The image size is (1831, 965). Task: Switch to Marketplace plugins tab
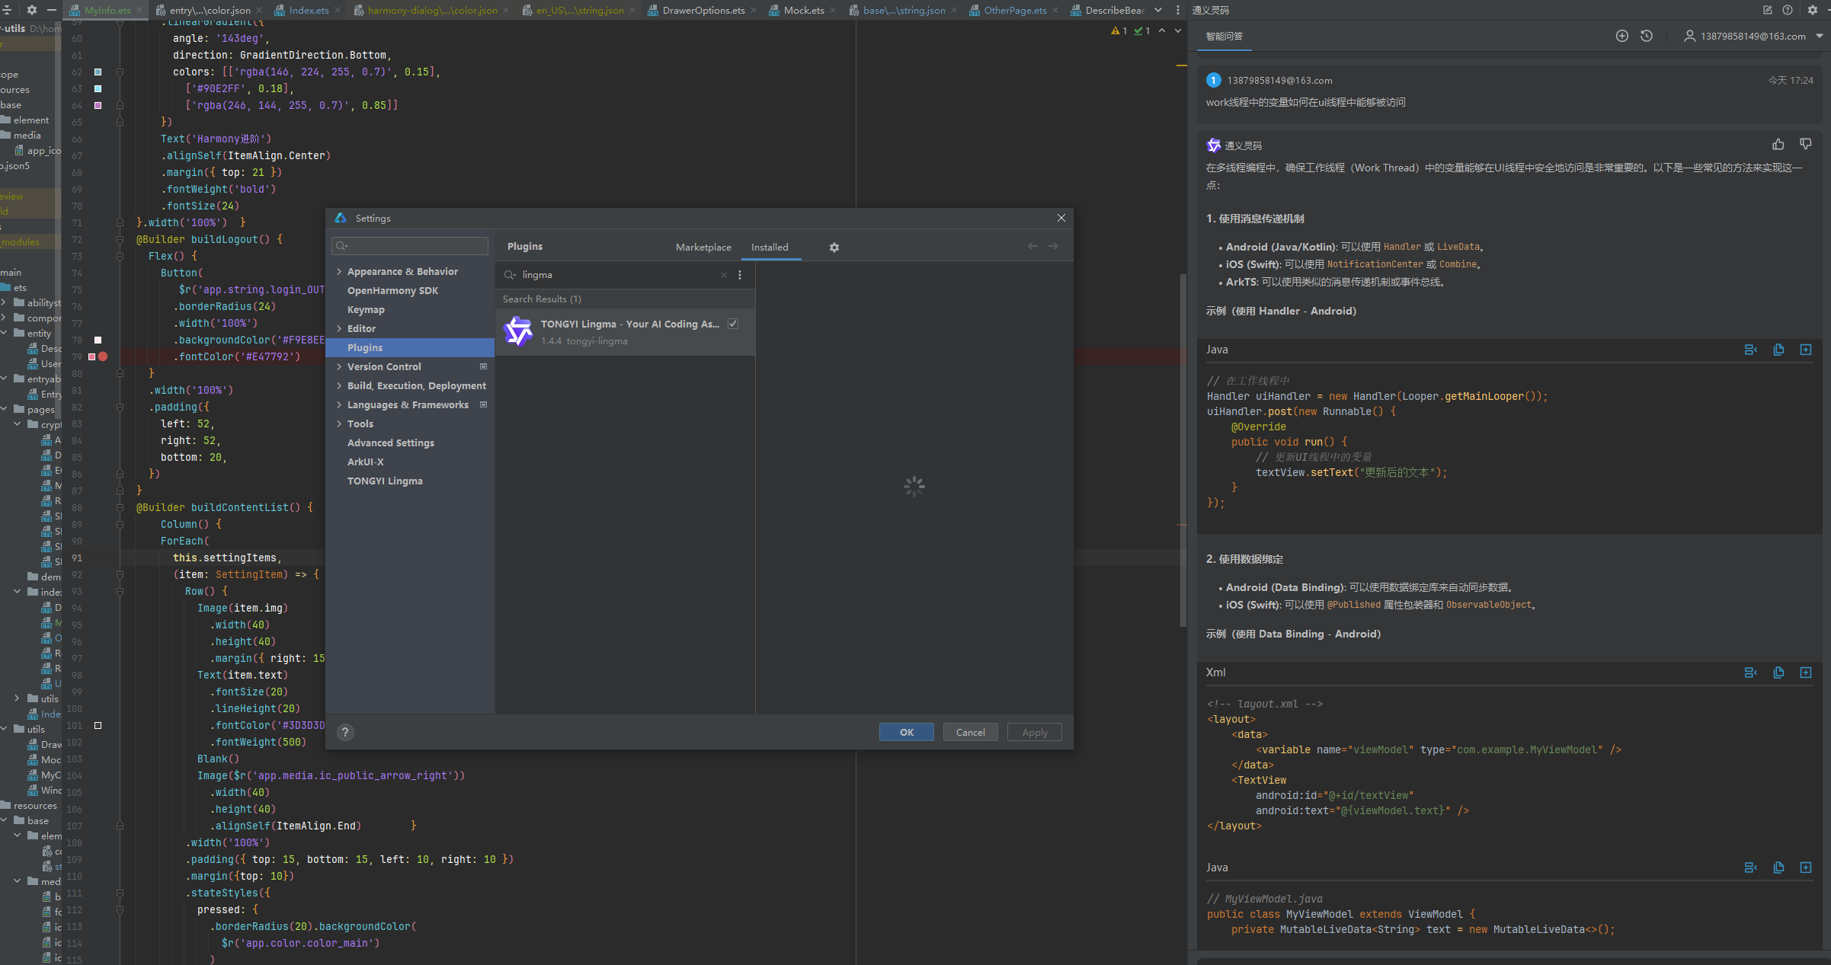703,248
